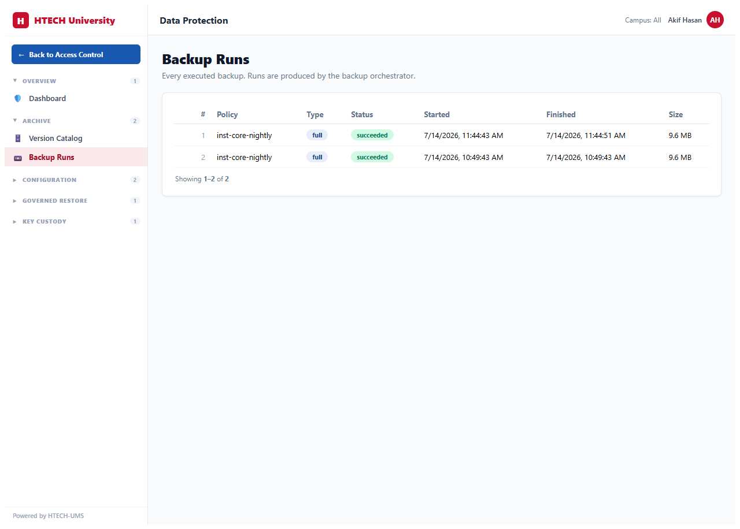Expand the Configuration section
Viewport: 740px width, 529px height.
click(76, 180)
